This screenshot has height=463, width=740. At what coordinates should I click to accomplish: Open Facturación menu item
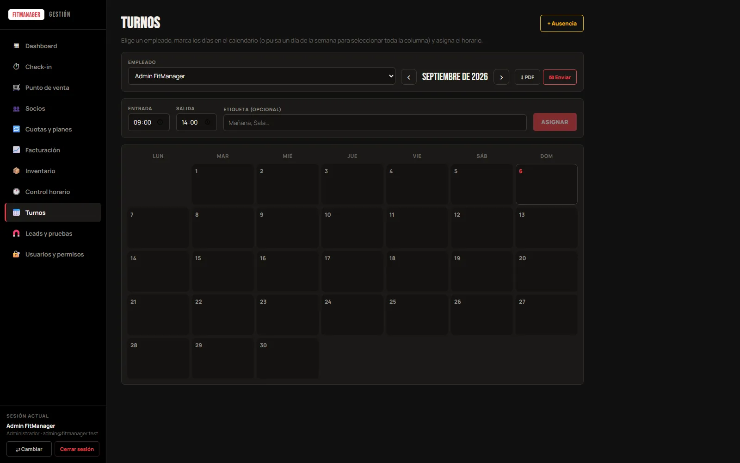(53, 150)
